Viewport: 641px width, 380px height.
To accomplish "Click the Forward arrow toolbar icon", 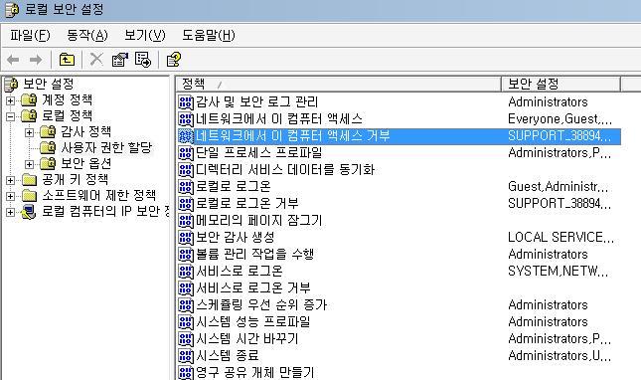I will click(36, 60).
